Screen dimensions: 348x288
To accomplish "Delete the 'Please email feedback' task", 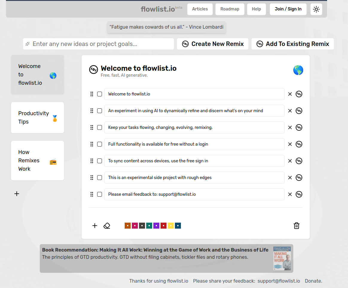I will [x=290, y=194].
